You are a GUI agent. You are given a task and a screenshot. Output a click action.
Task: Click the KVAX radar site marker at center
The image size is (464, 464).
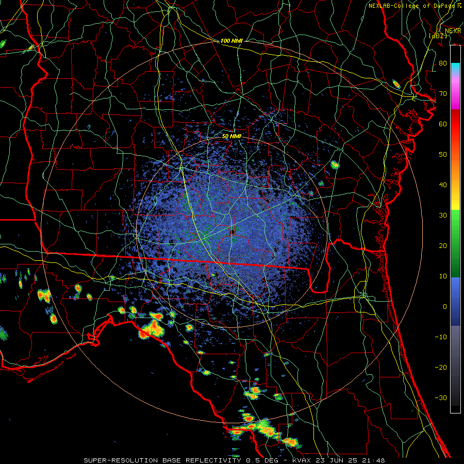click(233, 232)
